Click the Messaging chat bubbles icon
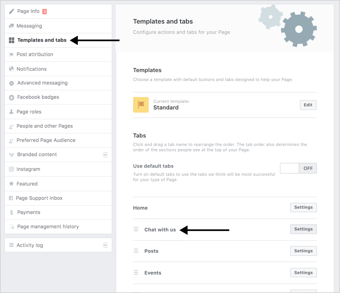The image size is (340, 293). pyautogui.click(x=11, y=26)
